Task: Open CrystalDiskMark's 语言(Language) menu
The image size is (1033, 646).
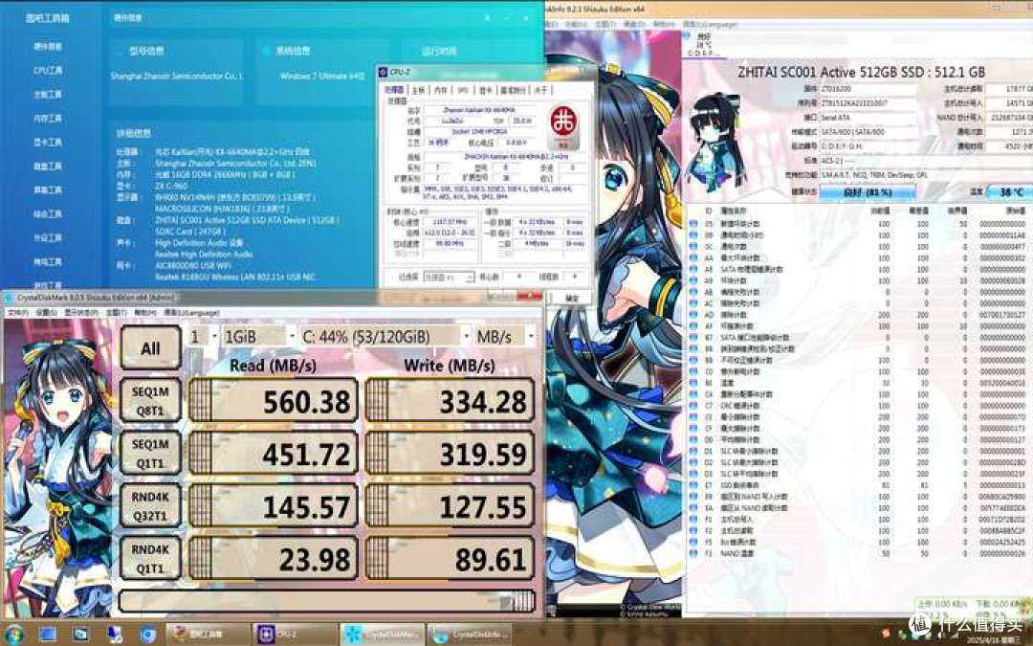Action: click(191, 312)
